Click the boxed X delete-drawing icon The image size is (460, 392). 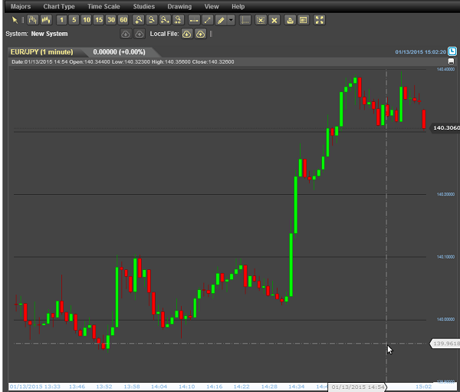click(x=261, y=20)
